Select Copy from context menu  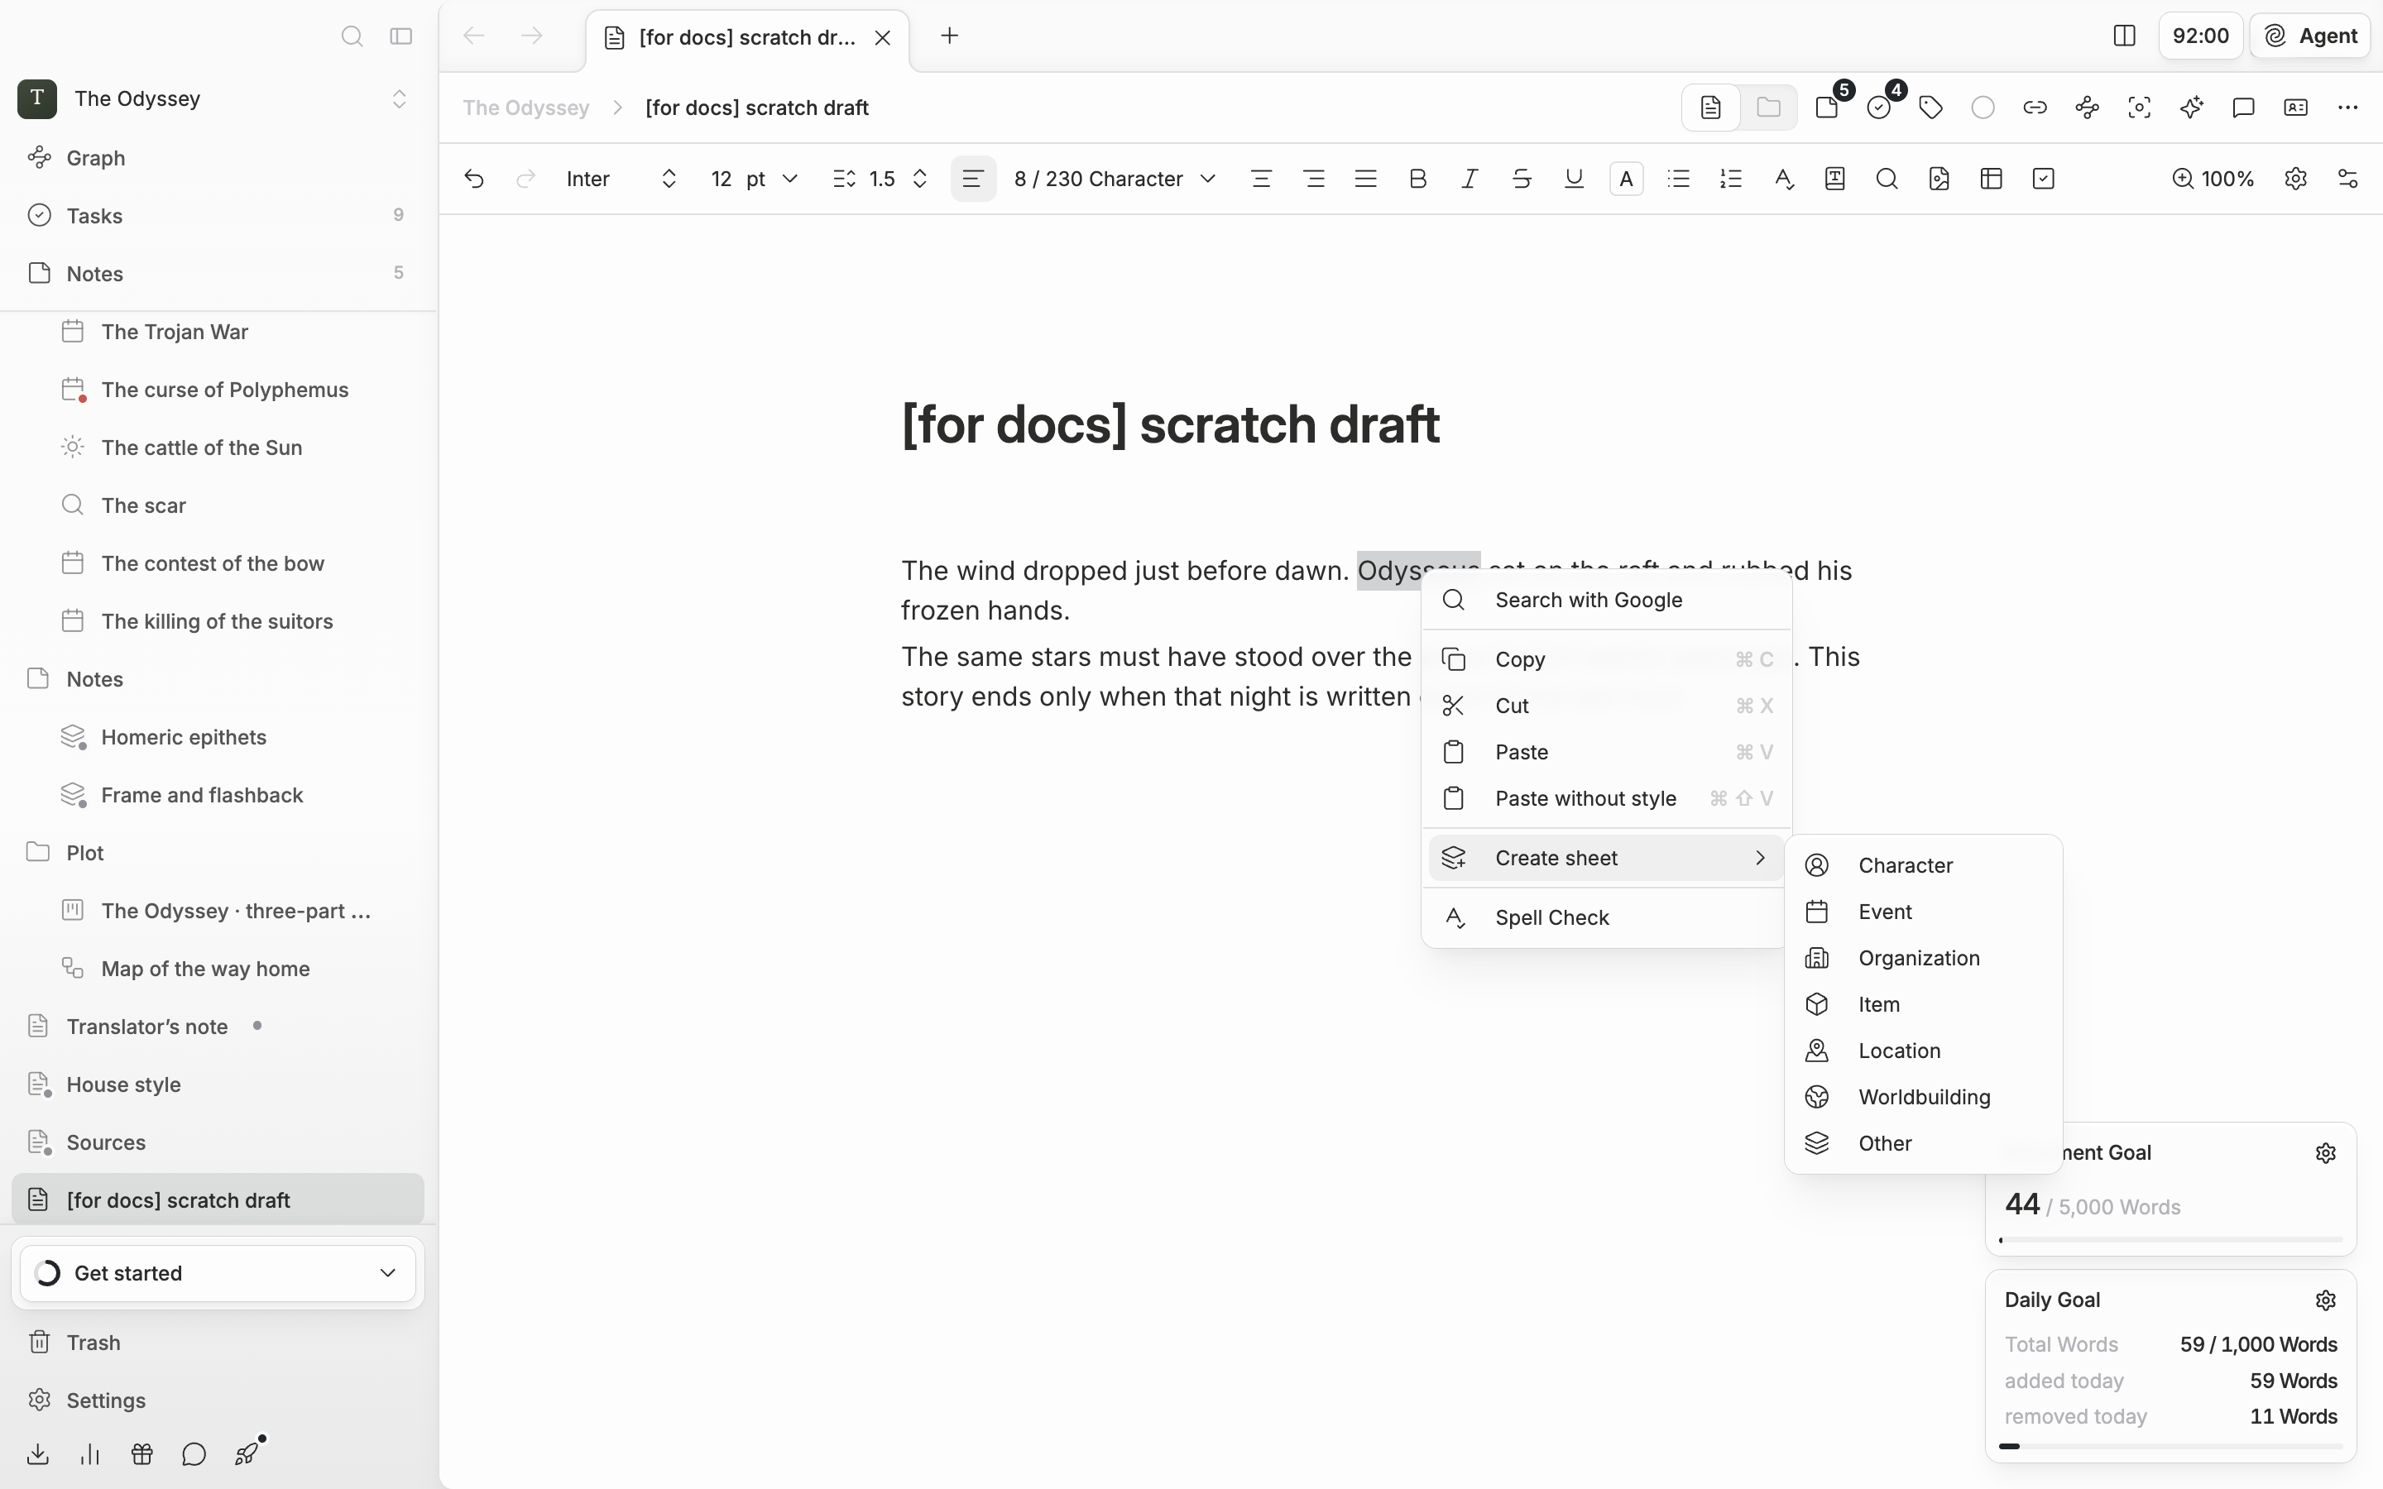click(1606, 658)
